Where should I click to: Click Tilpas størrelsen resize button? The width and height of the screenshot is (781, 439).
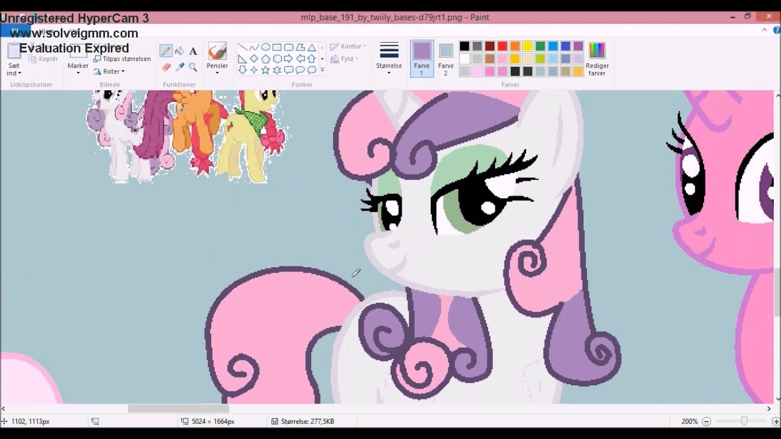pyautogui.click(x=122, y=59)
